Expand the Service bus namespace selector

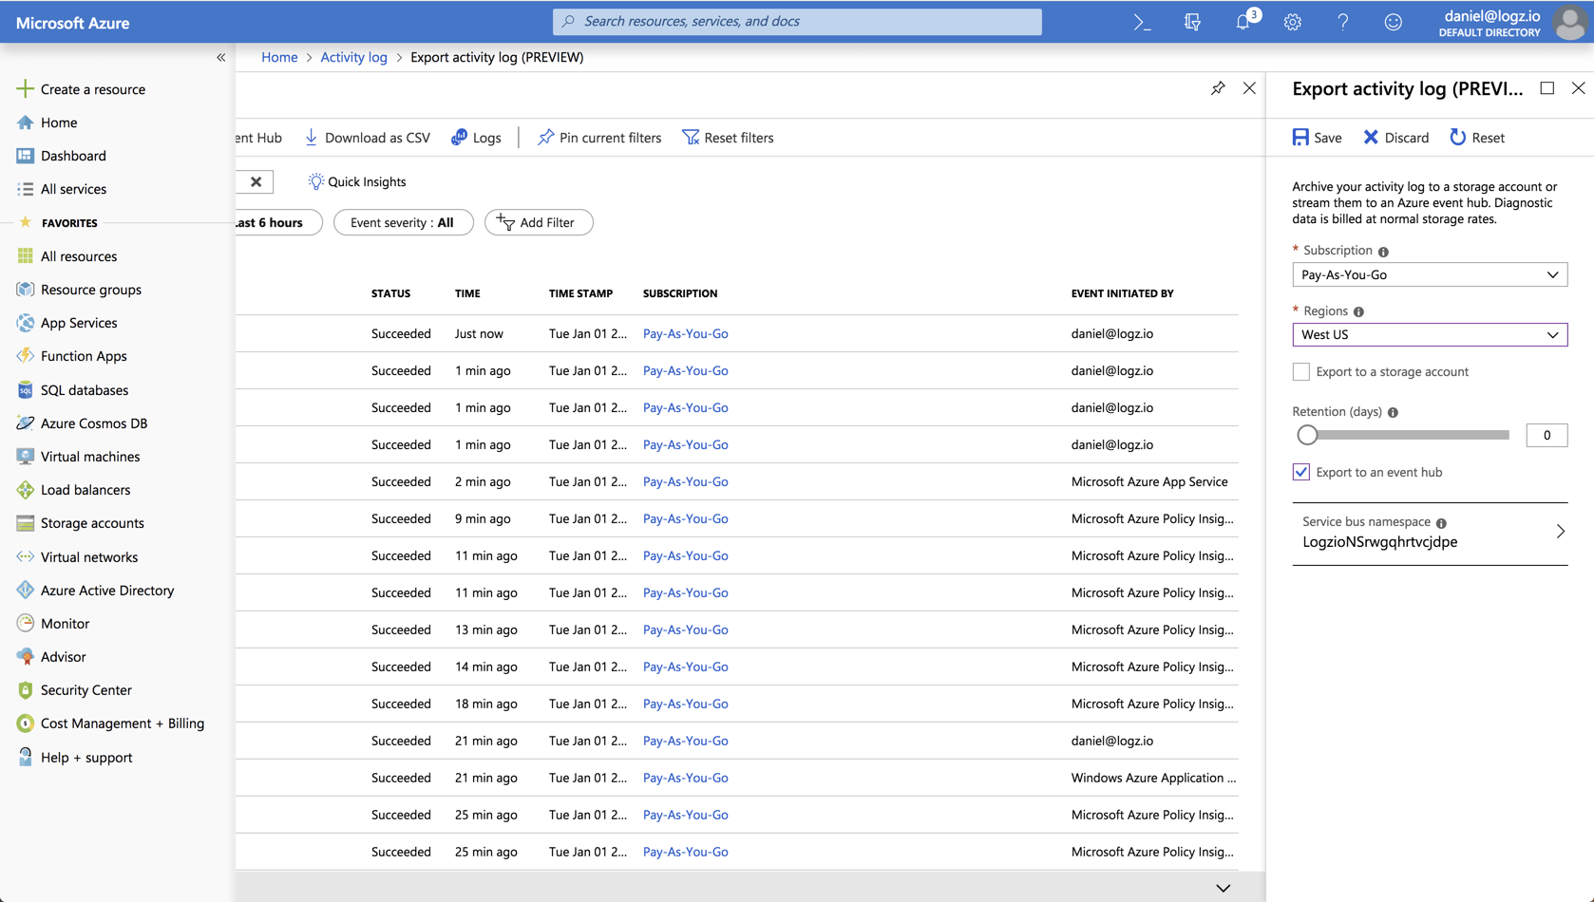click(x=1560, y=532)
